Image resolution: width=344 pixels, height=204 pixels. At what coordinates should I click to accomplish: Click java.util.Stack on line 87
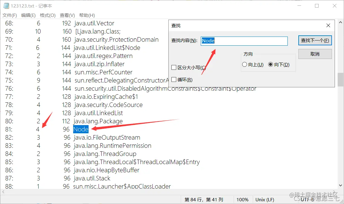92,178
